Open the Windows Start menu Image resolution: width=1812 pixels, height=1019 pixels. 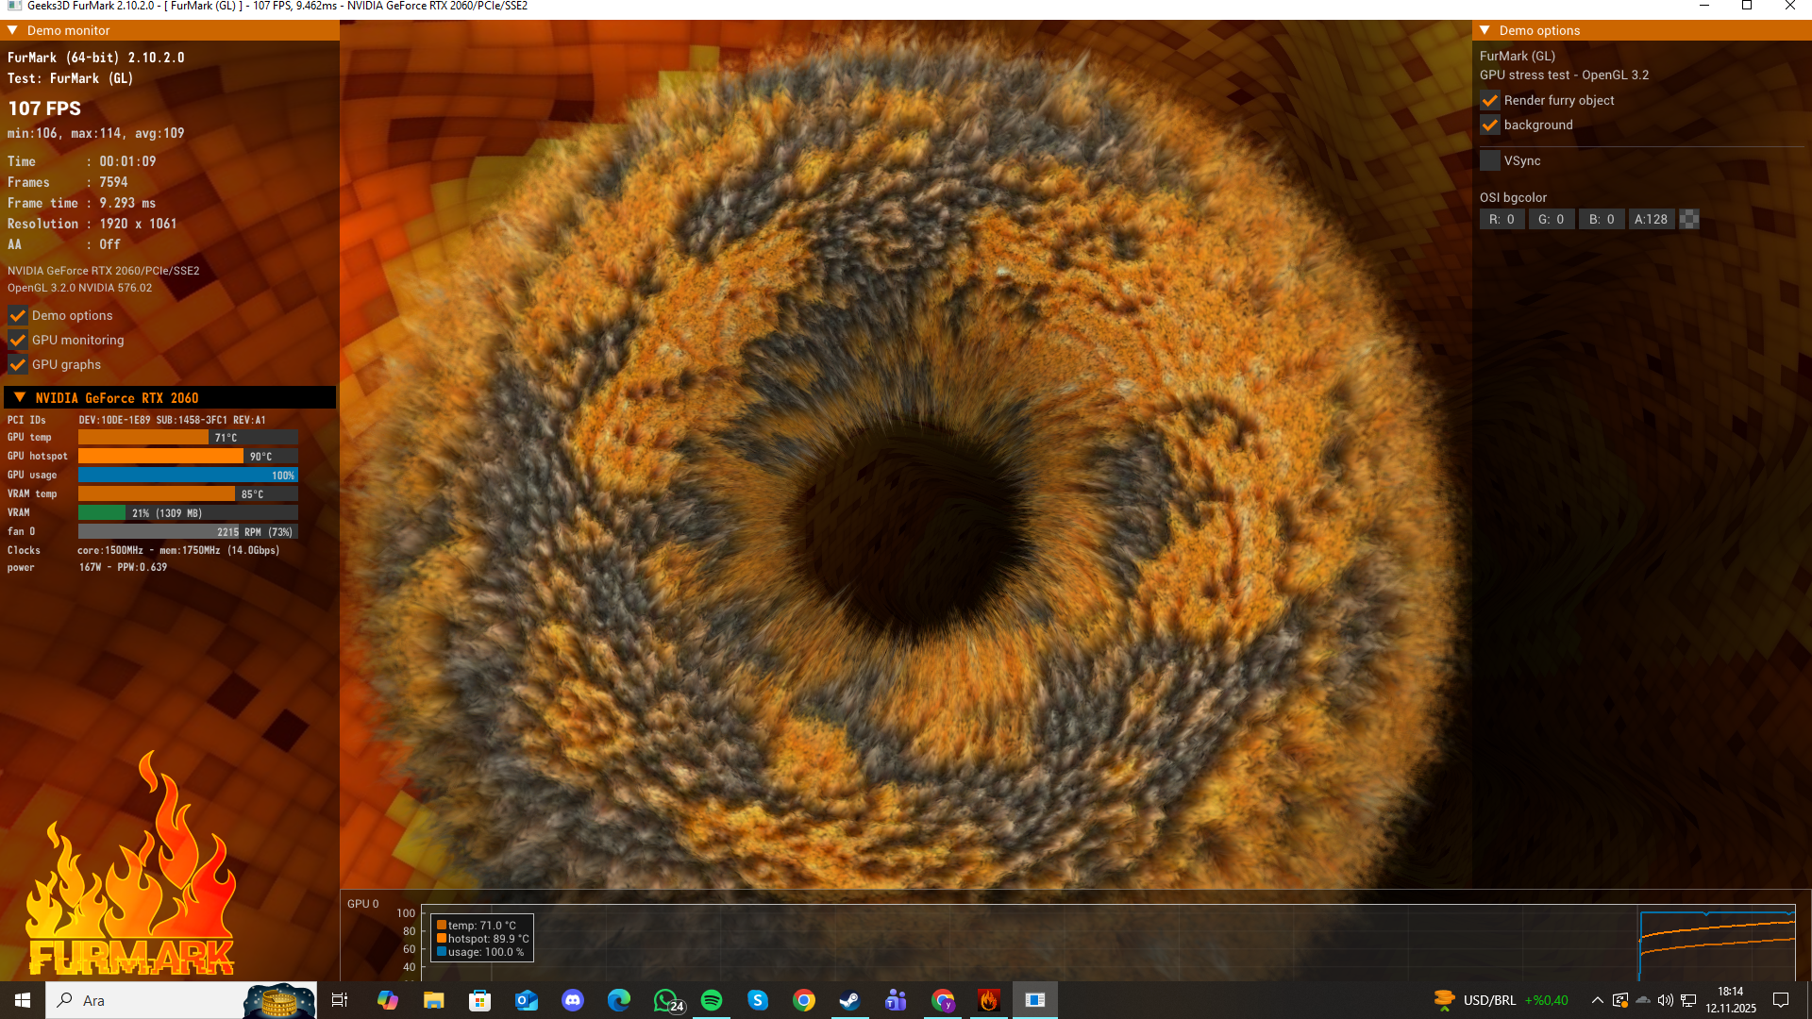click(23, 1000)
